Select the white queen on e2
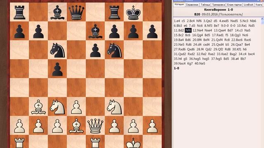The width and height of the screenshot is (264, 148). coord(95,126)
